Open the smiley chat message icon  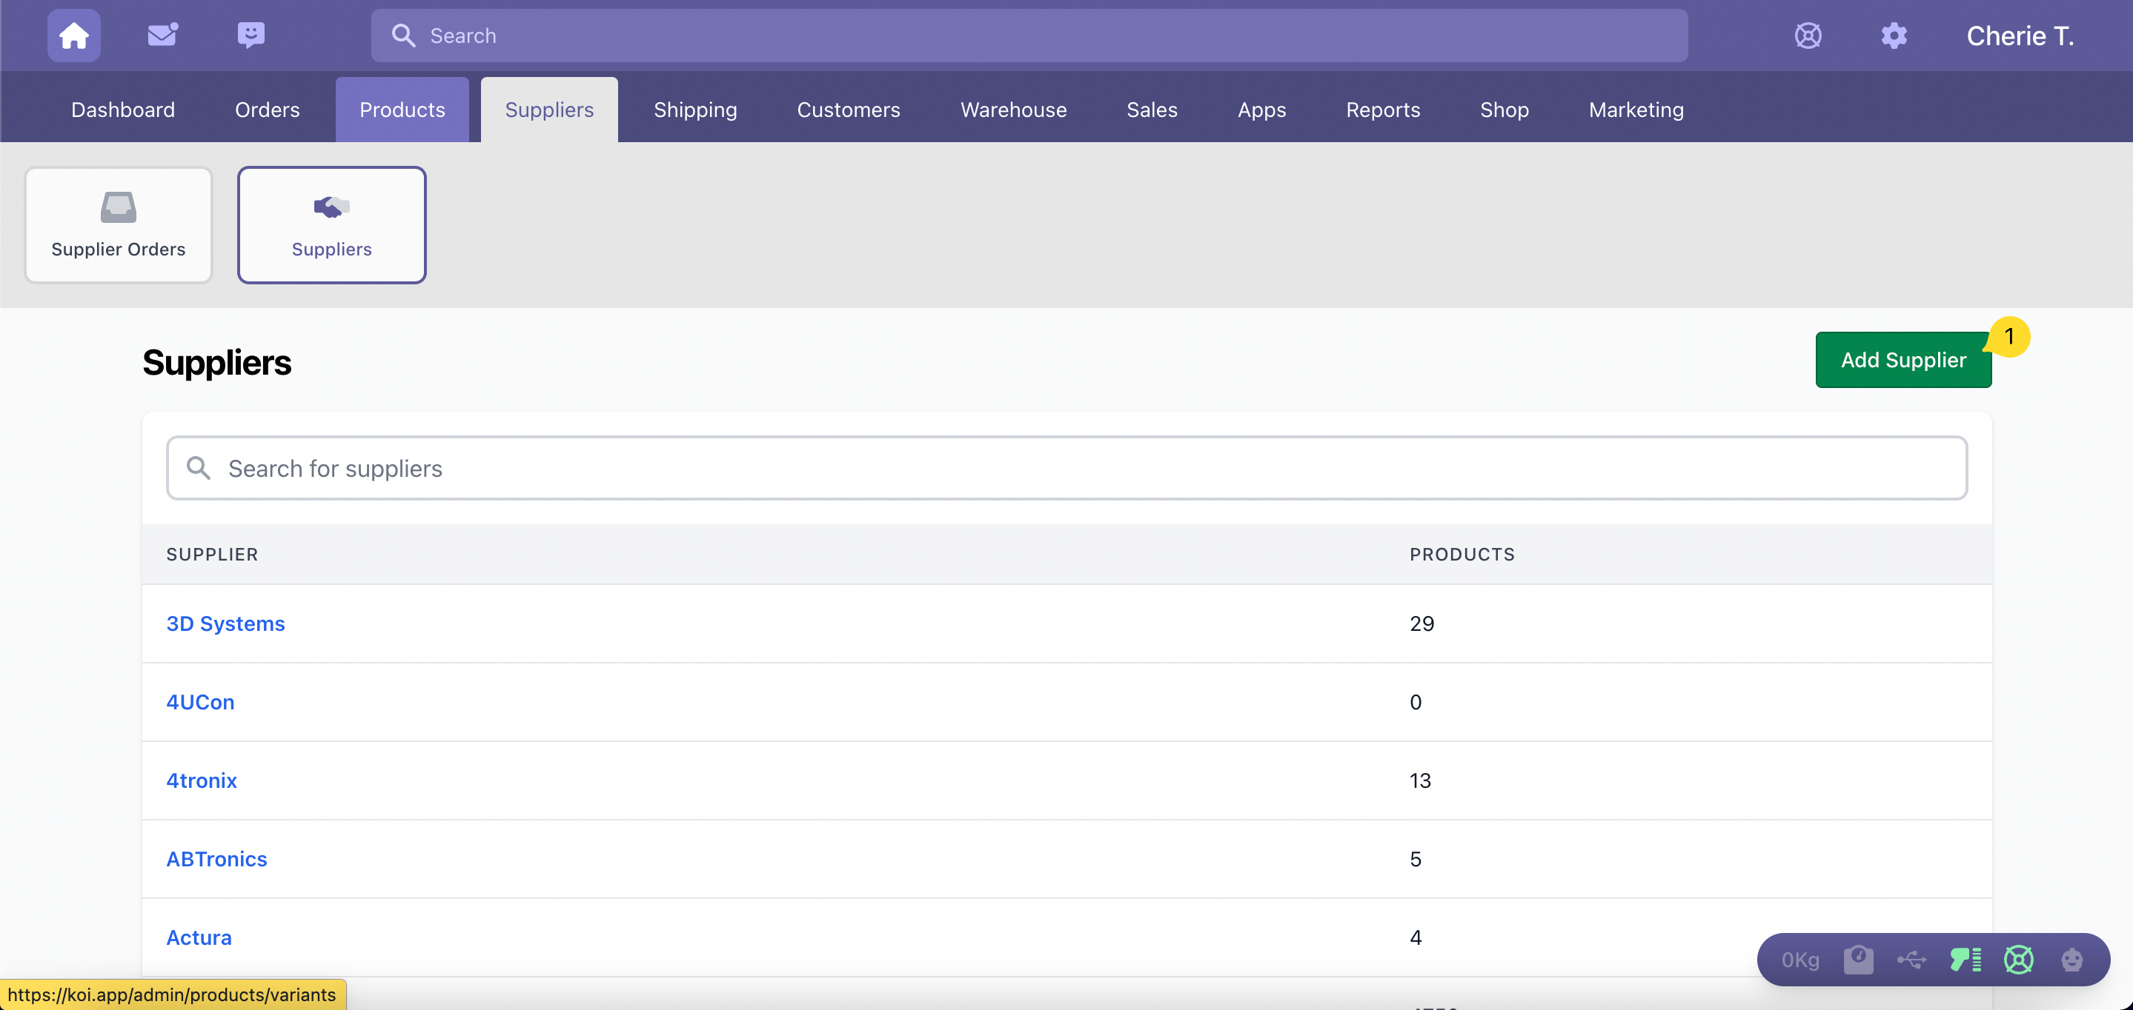[251, 35]
